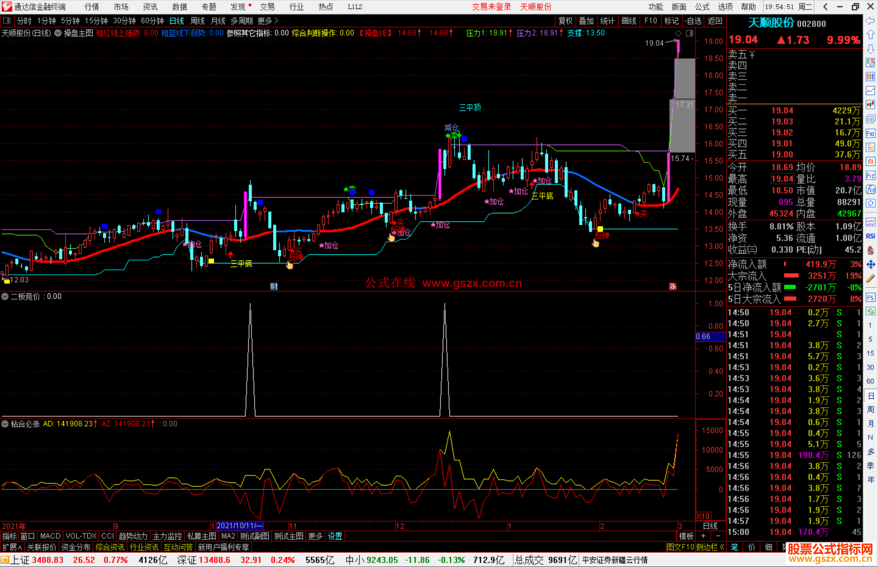
Task: Open the 日线 period selector at chart bottom
Action: click(x=710, y=526)
